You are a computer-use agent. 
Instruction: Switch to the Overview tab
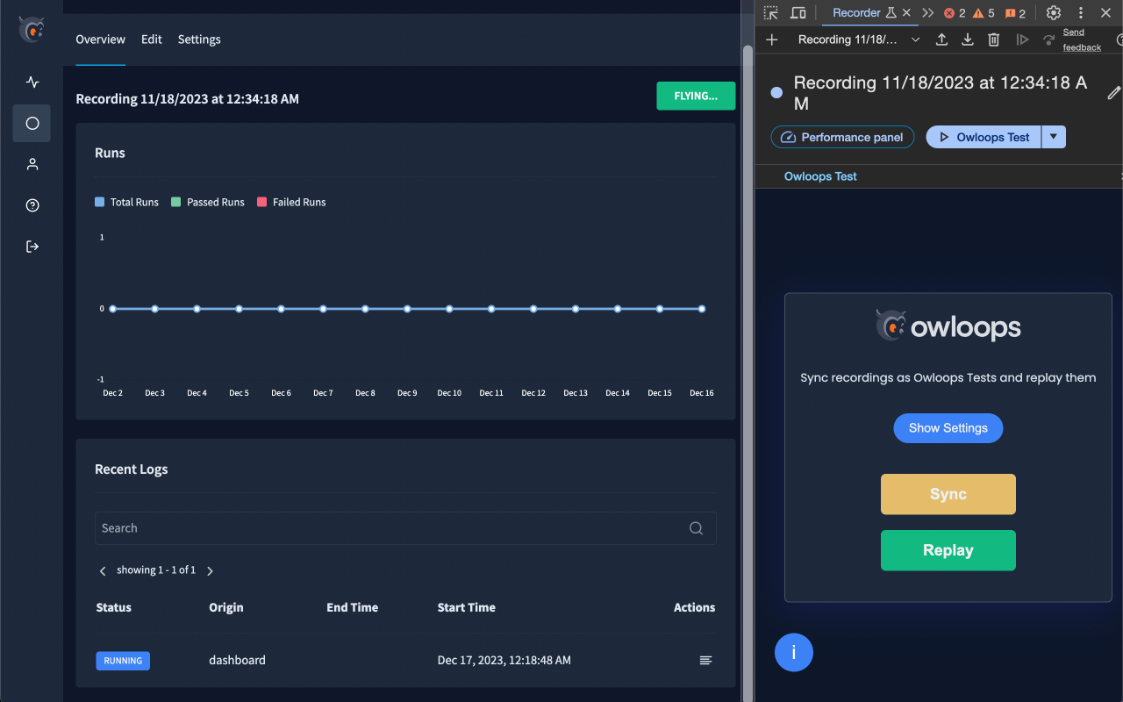(100, 39)
